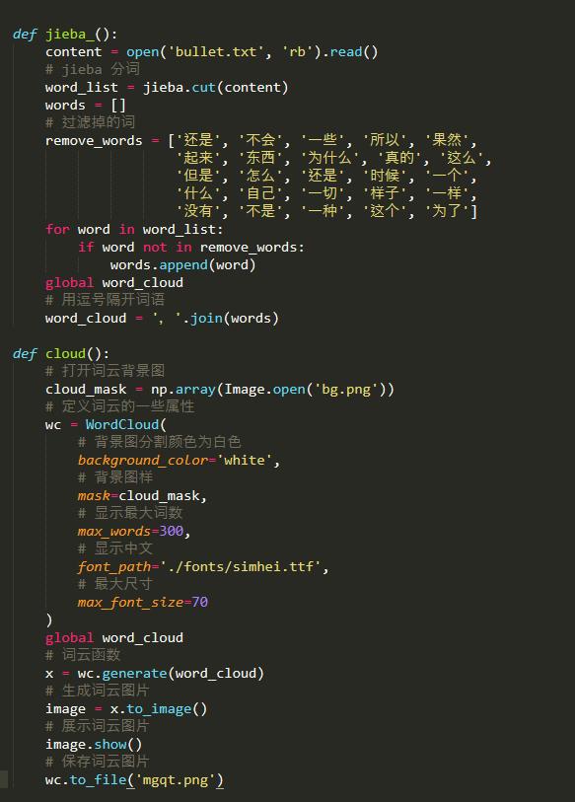Click the first global word_cloud statement
The height and width of the screenshot is (802, 575).
click(114, 283)
